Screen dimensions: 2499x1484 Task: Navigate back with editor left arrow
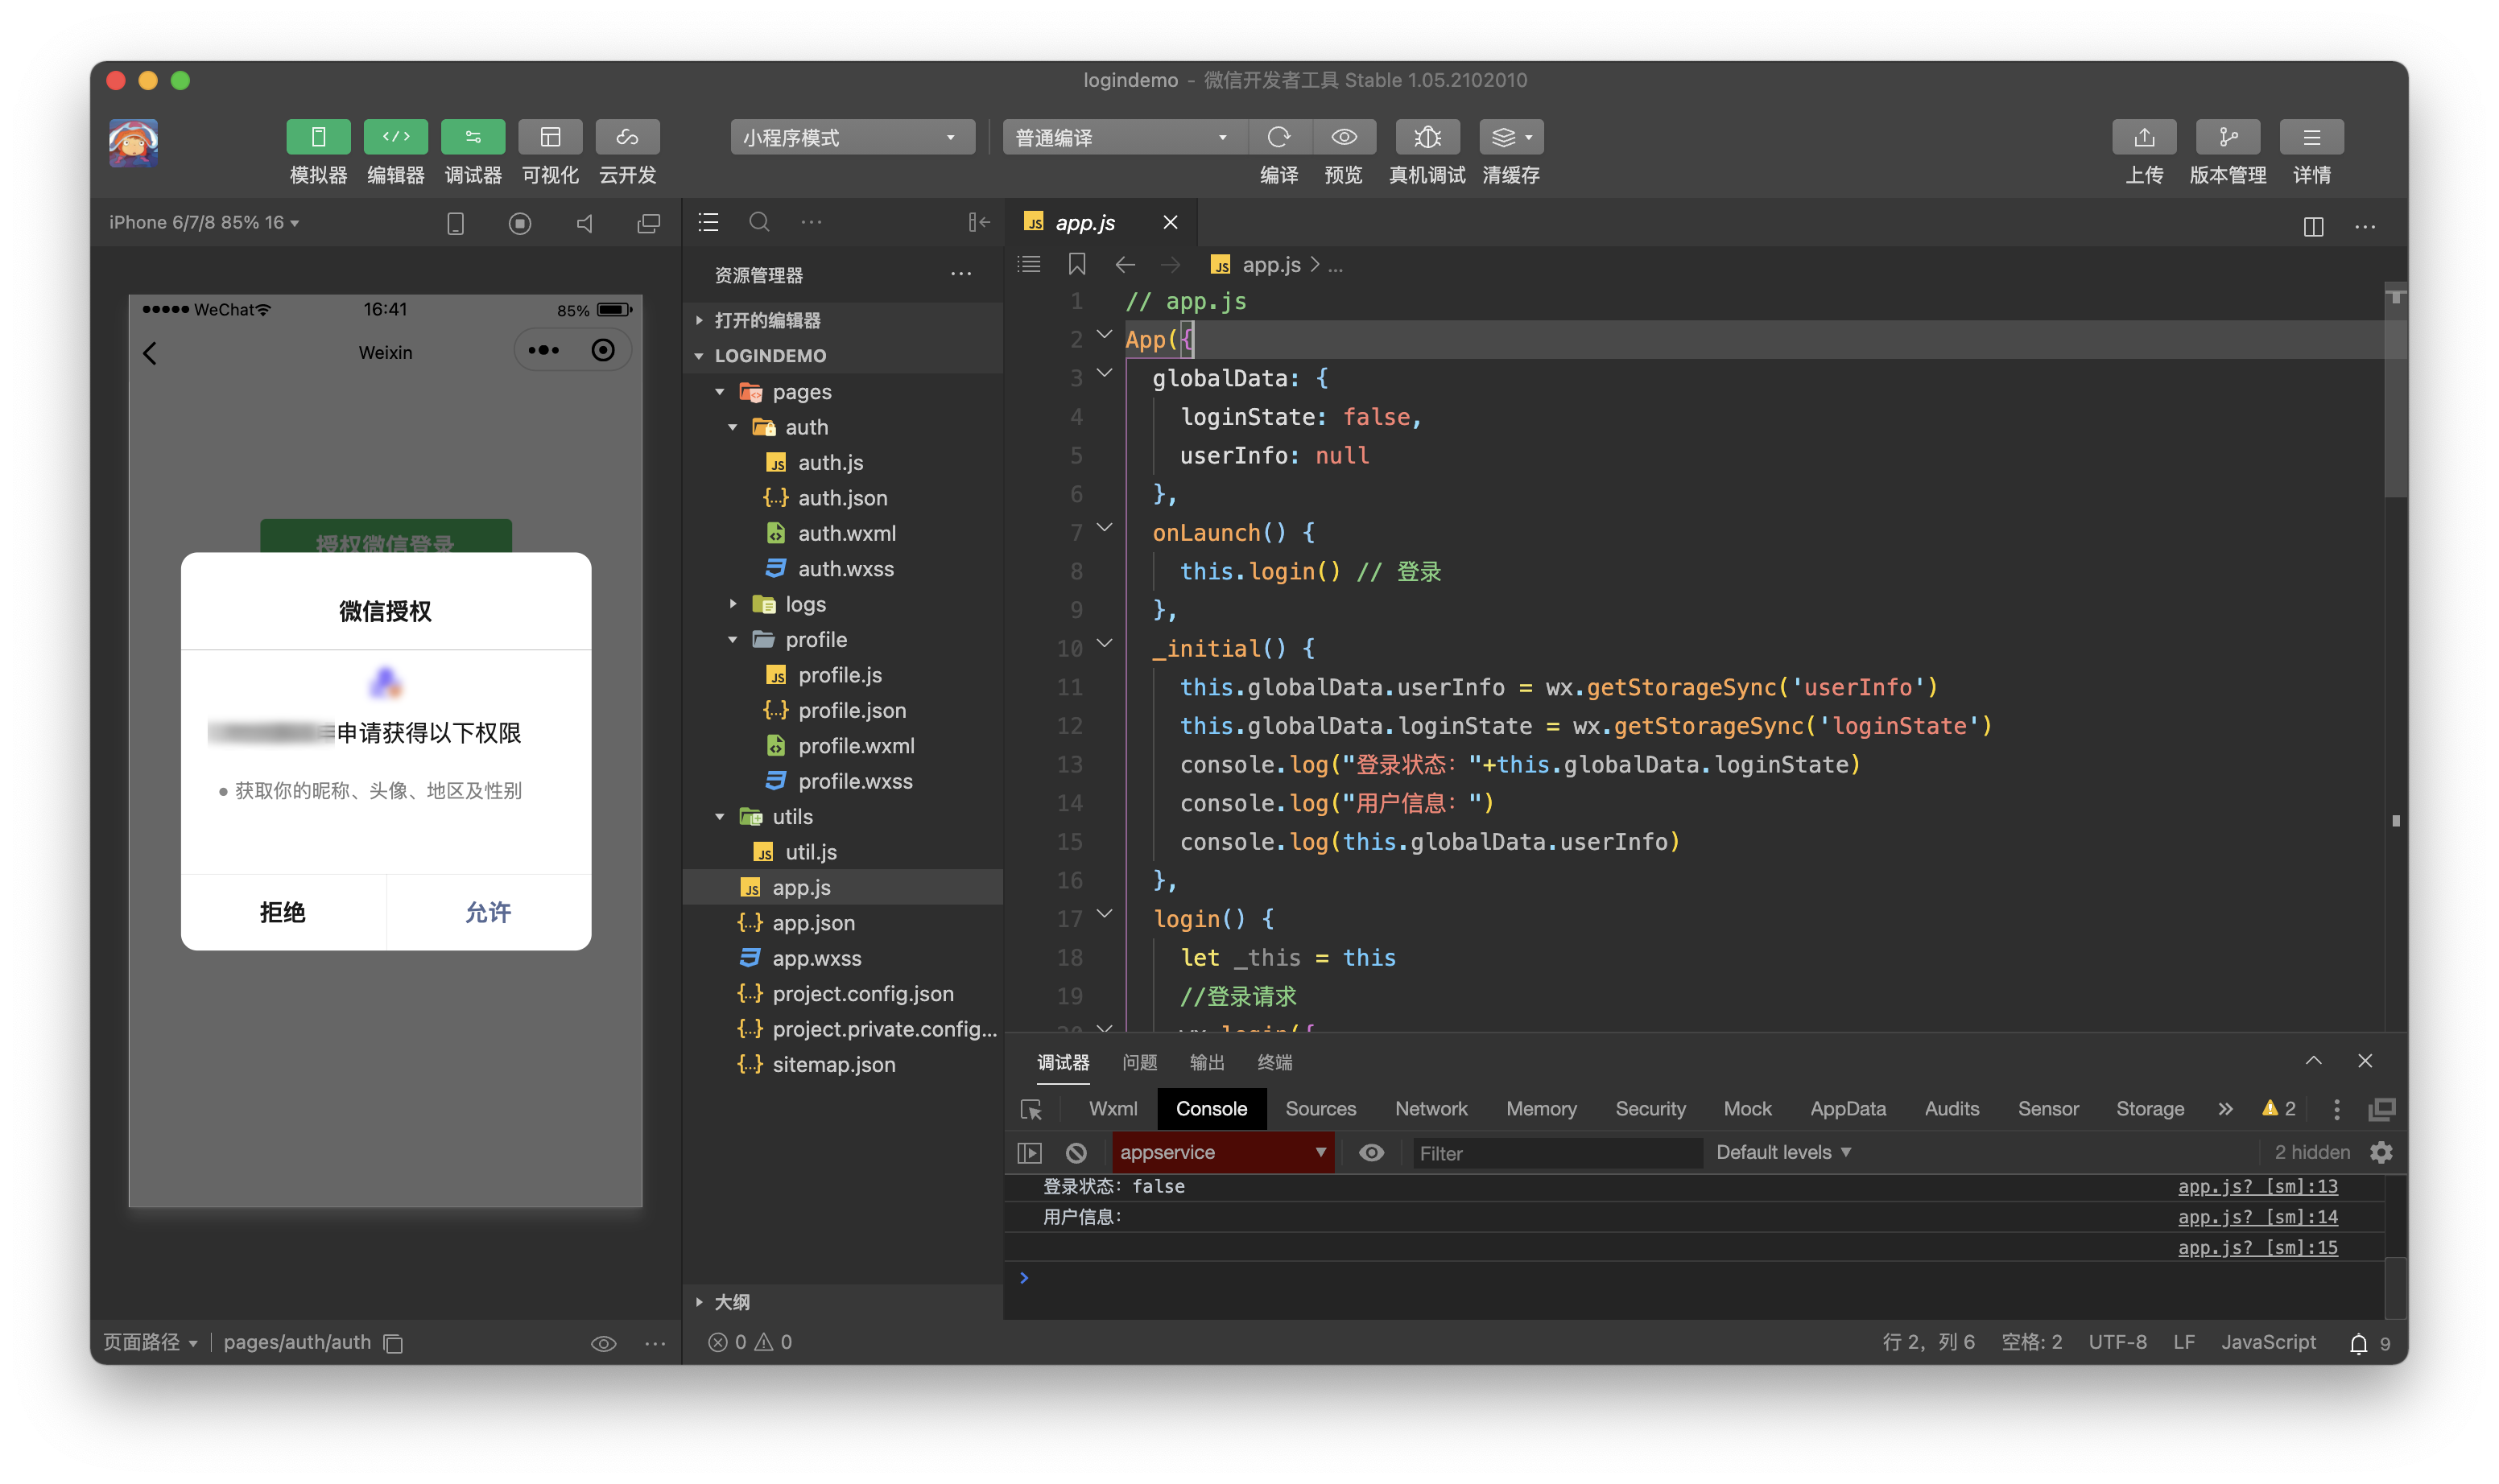click(1125, 264)
